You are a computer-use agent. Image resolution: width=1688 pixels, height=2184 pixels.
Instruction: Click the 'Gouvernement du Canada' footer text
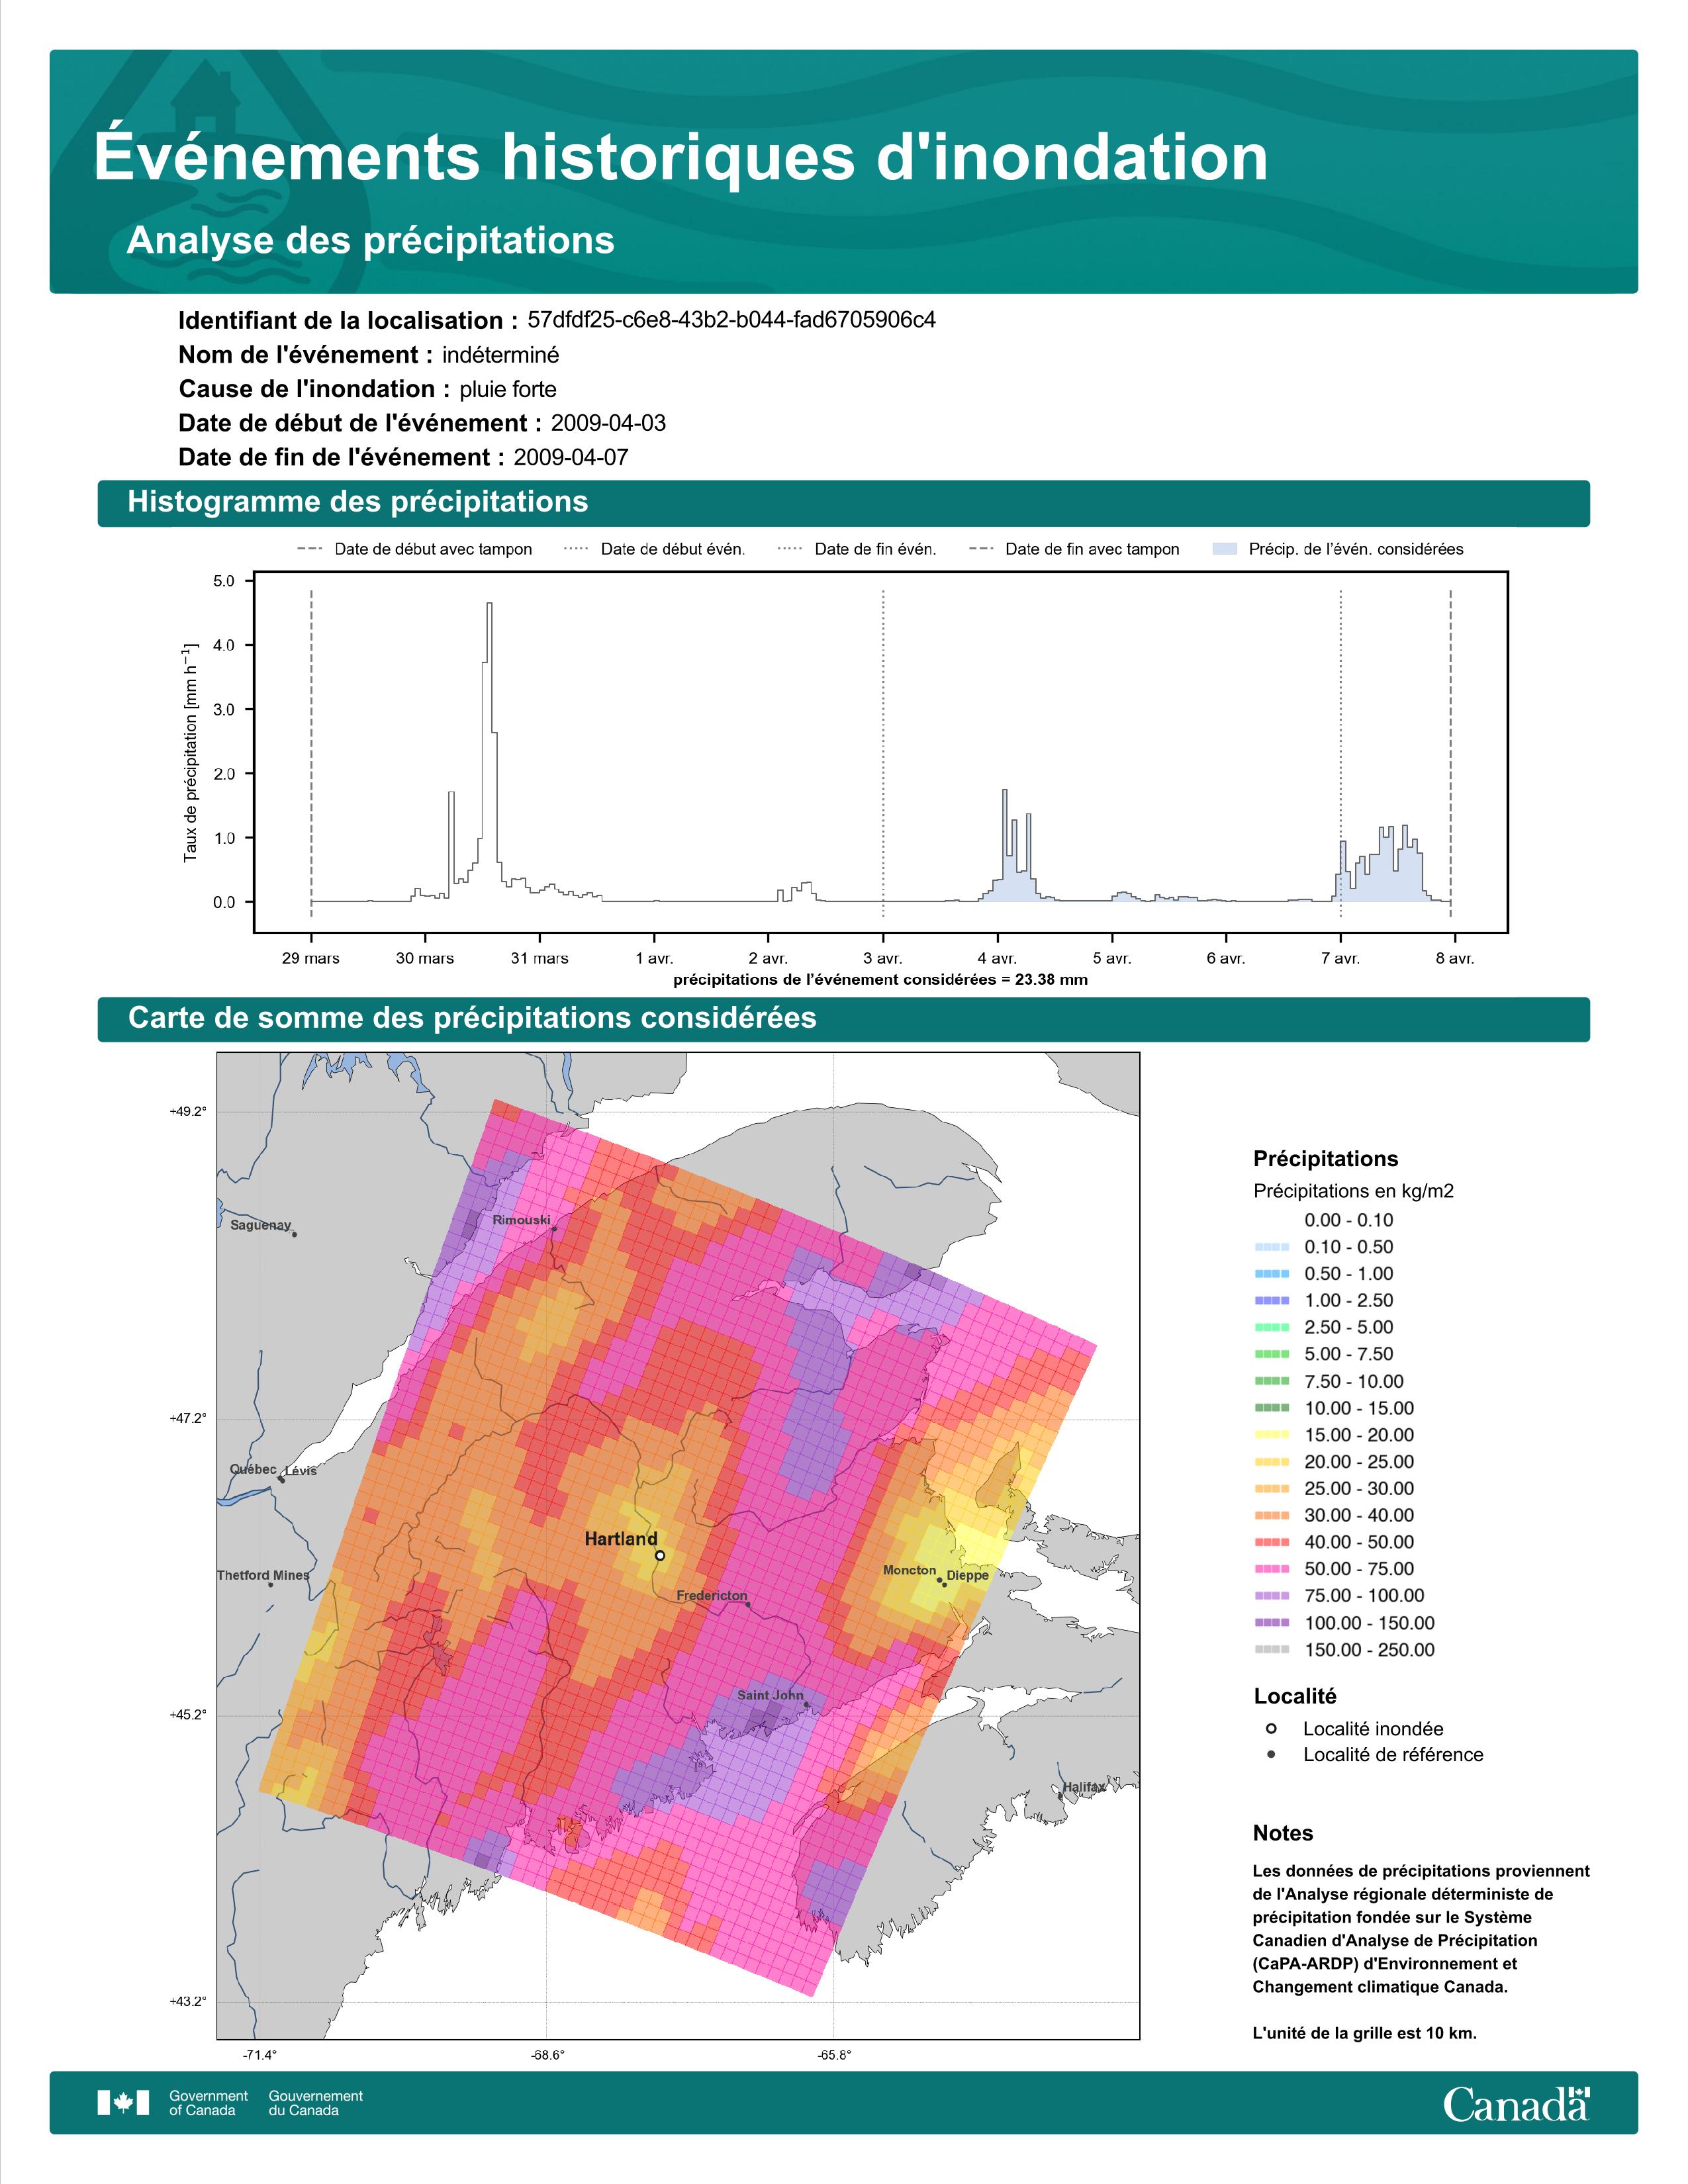316,2102
